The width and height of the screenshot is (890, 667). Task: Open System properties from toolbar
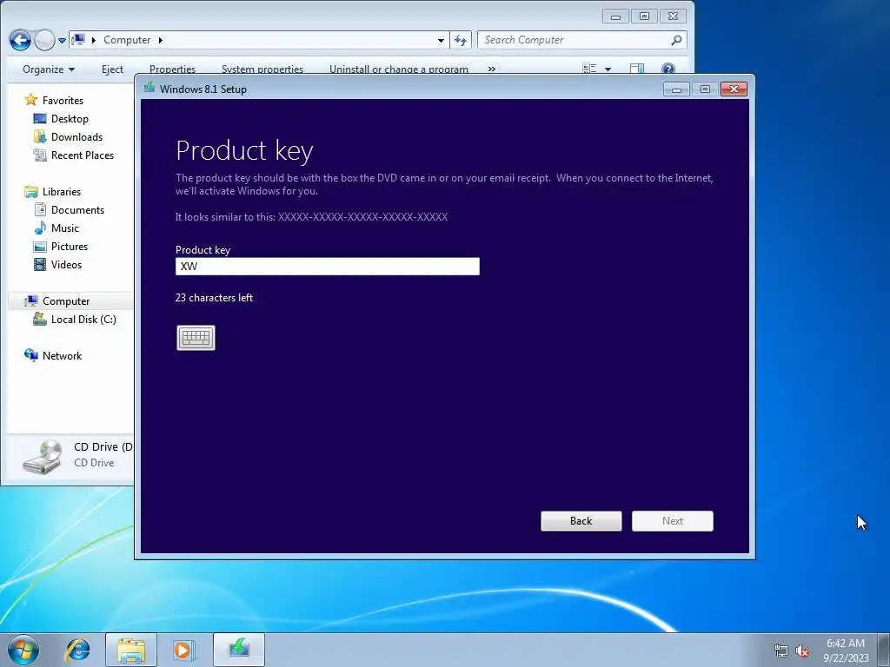point(262,69)
